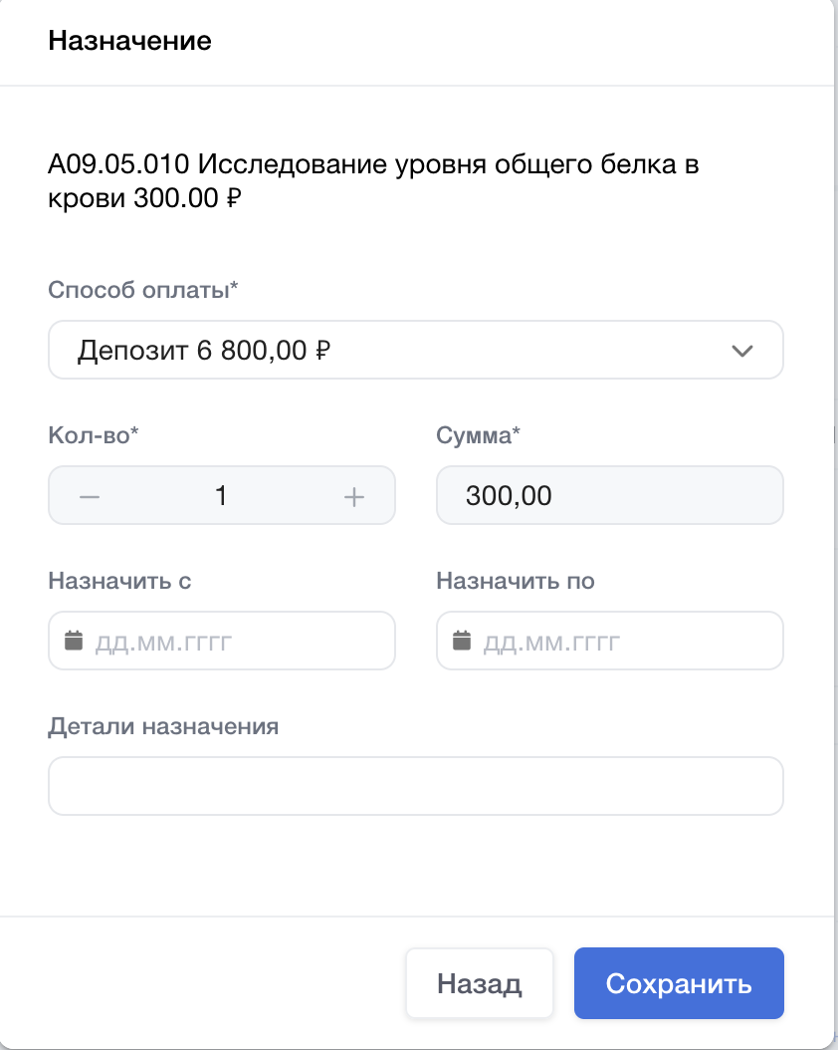This screenshot has width=838, height=1050.
Task: Decrease quantity with the minus button
Action: click(x=90, y=496)
